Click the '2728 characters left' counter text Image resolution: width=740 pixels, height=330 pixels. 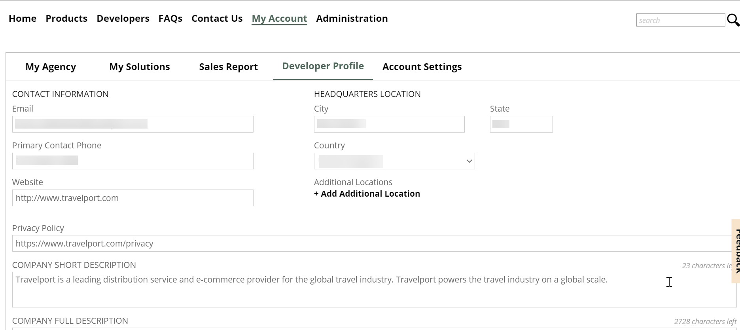[x=706, y=322]
